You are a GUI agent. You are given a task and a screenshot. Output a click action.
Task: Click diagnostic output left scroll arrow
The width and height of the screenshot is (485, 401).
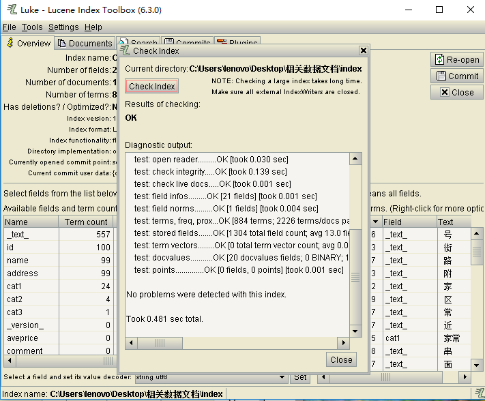(x=132, y=342)
